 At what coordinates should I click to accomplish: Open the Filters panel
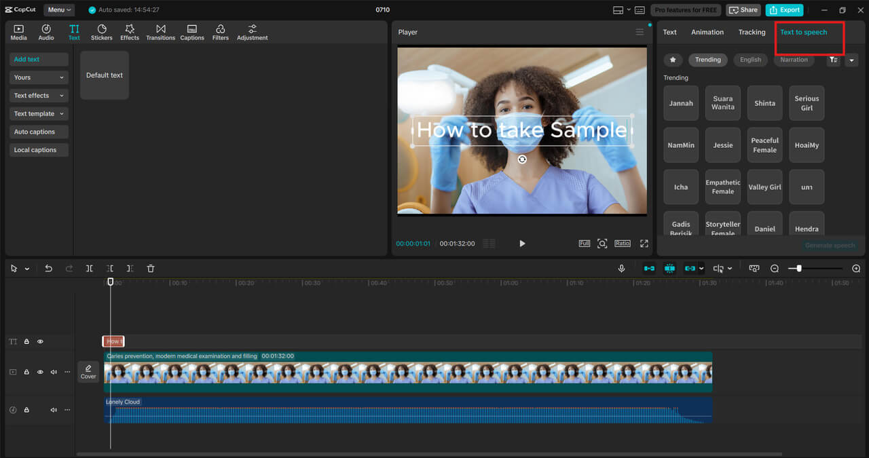(220, 31)
